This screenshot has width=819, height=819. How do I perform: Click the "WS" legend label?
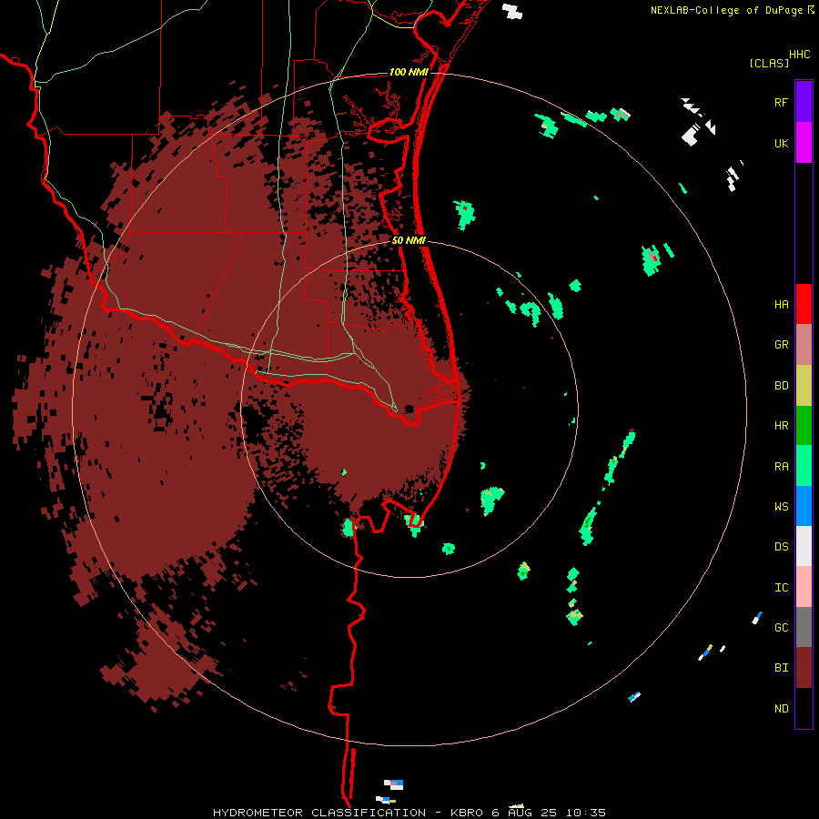pyautogui.click(x=781, y=507)
